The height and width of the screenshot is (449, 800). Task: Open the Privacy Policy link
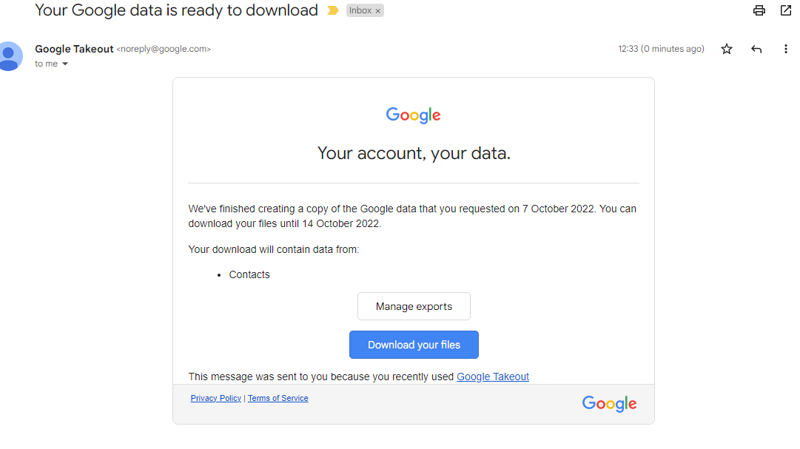coord(215,398)
